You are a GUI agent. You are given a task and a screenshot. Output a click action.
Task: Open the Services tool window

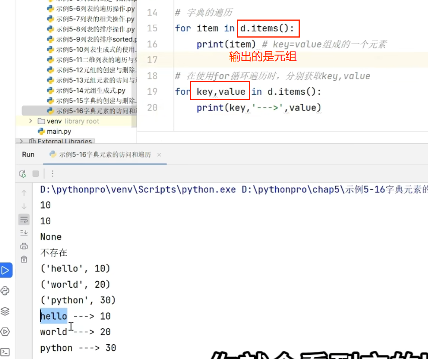5,332
